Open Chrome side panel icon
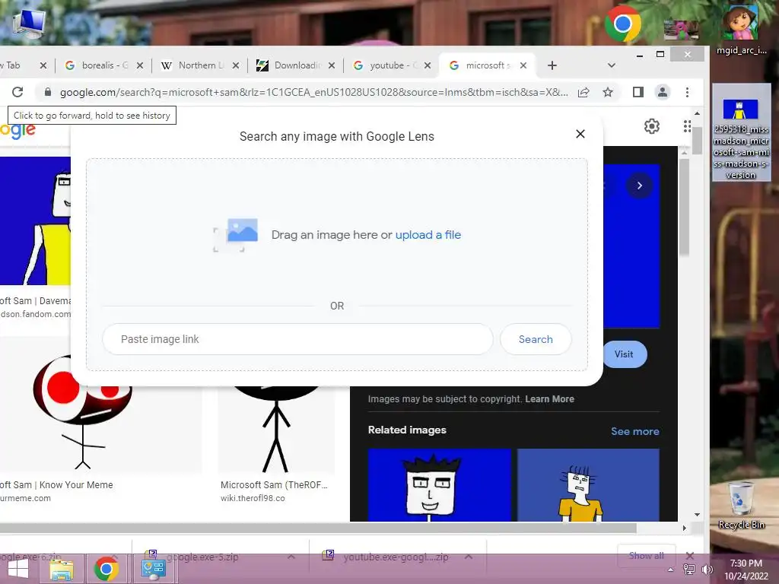The height and width of the screenshot is (584, 779). (x=638, y=92)
